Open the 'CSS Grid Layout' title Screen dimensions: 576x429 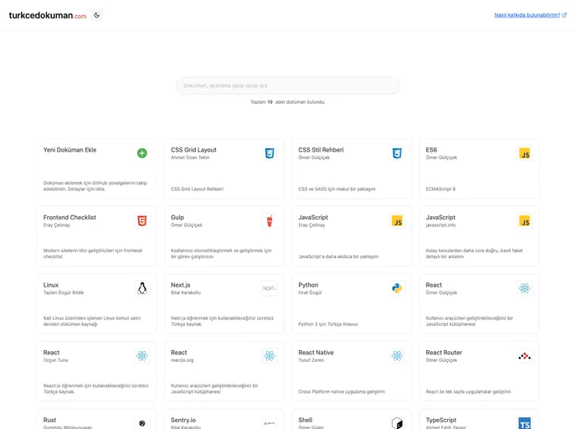(x=193, y=150)
